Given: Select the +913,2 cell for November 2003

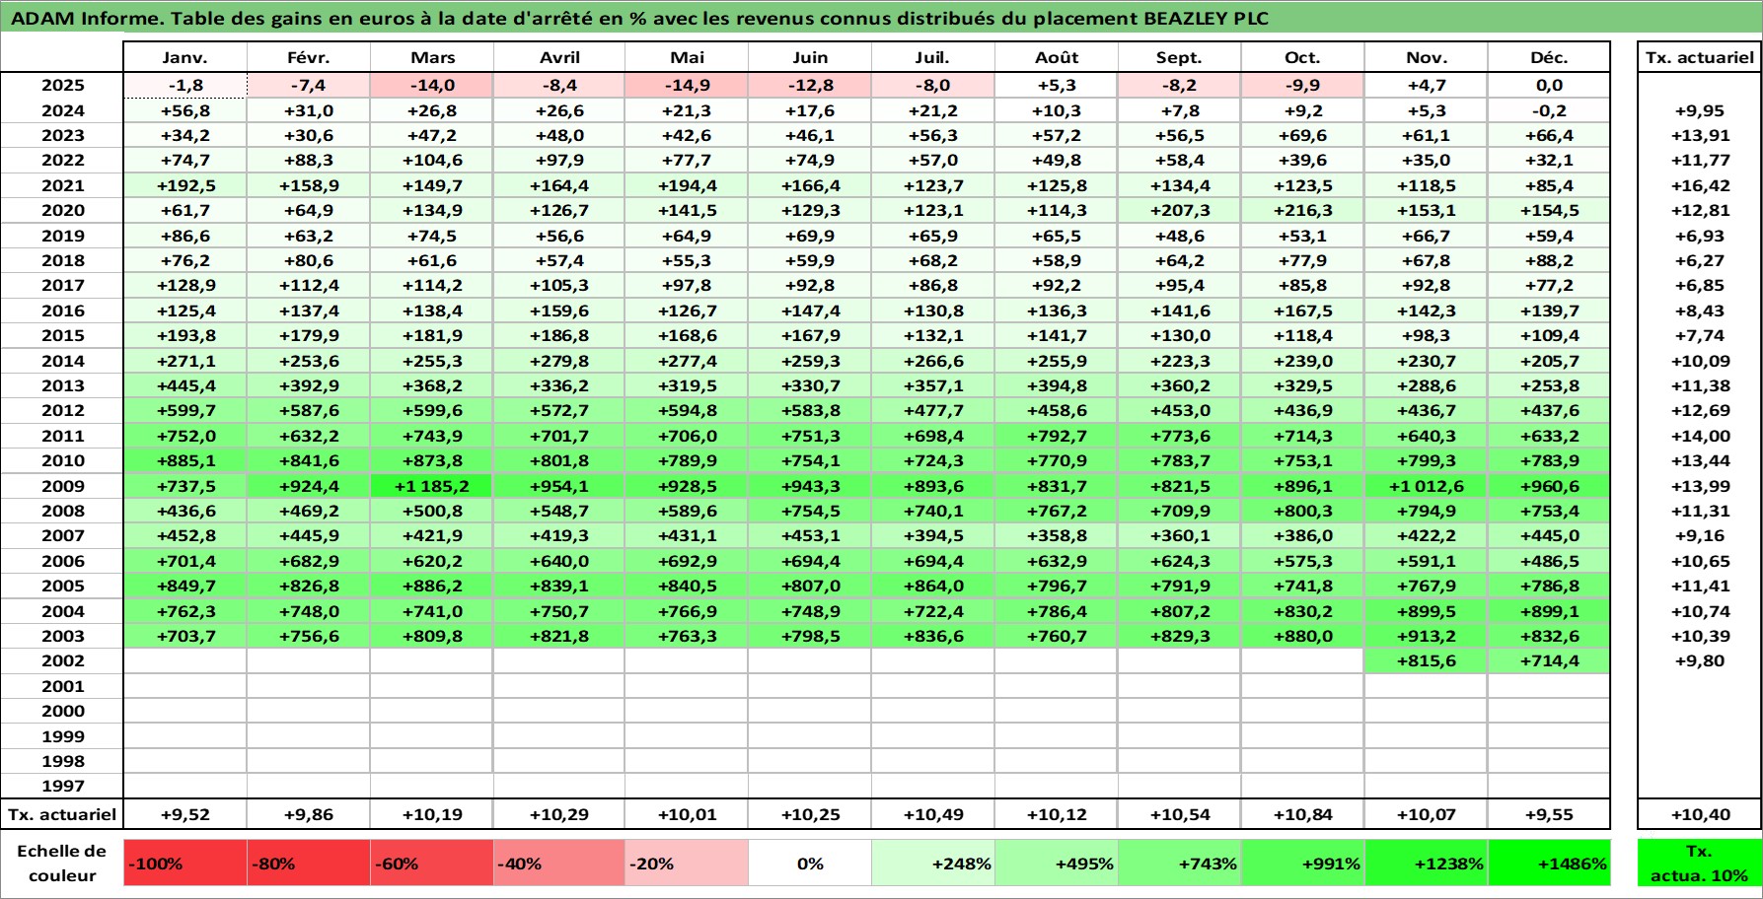Looking at the screenshot, I should click(1426, 637).
